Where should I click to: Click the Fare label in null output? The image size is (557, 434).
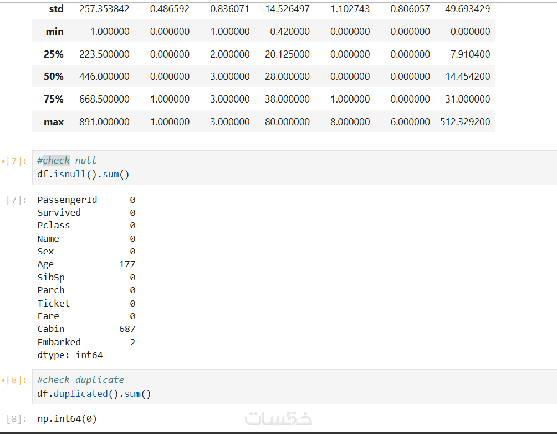coord(48,316)
